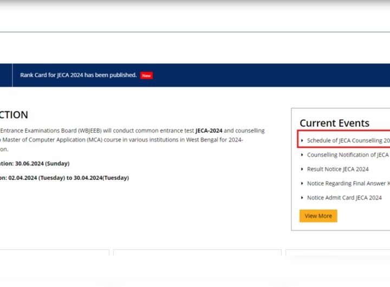Image resolution: width=390 pixels, height=287 pixels.
Task: Open Counselling Notification of JECA link
Action: pos(347,155)
